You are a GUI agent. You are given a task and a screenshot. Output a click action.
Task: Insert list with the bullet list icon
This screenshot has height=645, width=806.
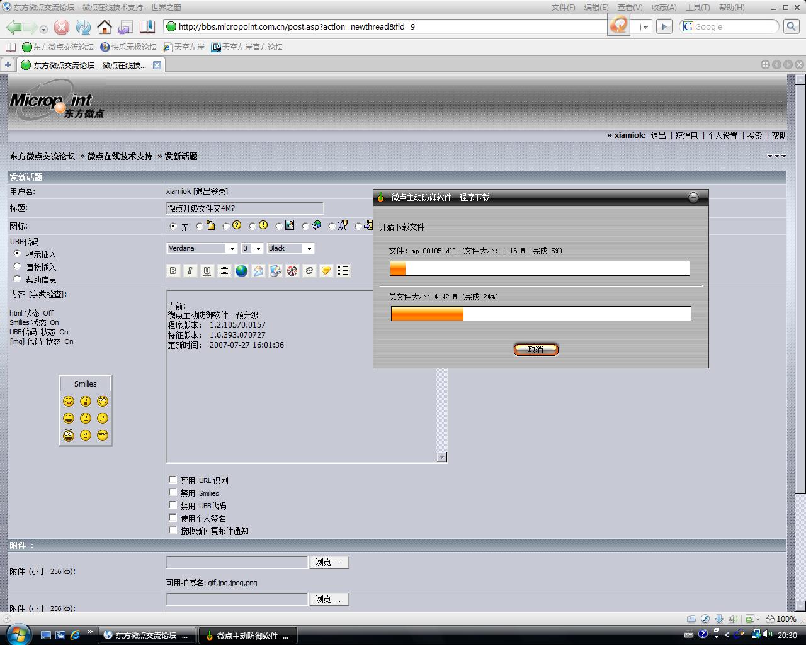pos(343,270)
